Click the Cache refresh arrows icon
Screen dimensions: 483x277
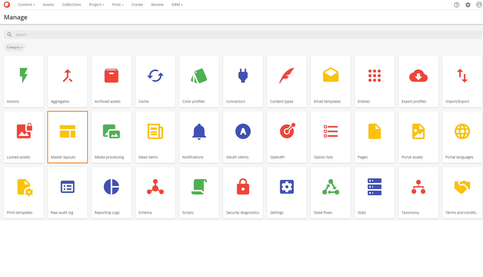(x=155, y=76)
